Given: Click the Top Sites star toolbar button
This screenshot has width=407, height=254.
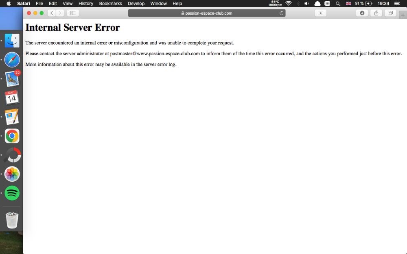Looking at the screenshot, I should [x=320, y=13].
